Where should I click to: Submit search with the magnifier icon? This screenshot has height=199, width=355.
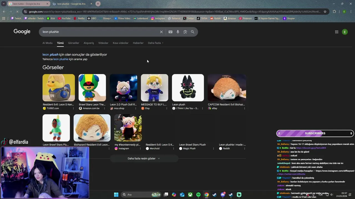[192, 32]
